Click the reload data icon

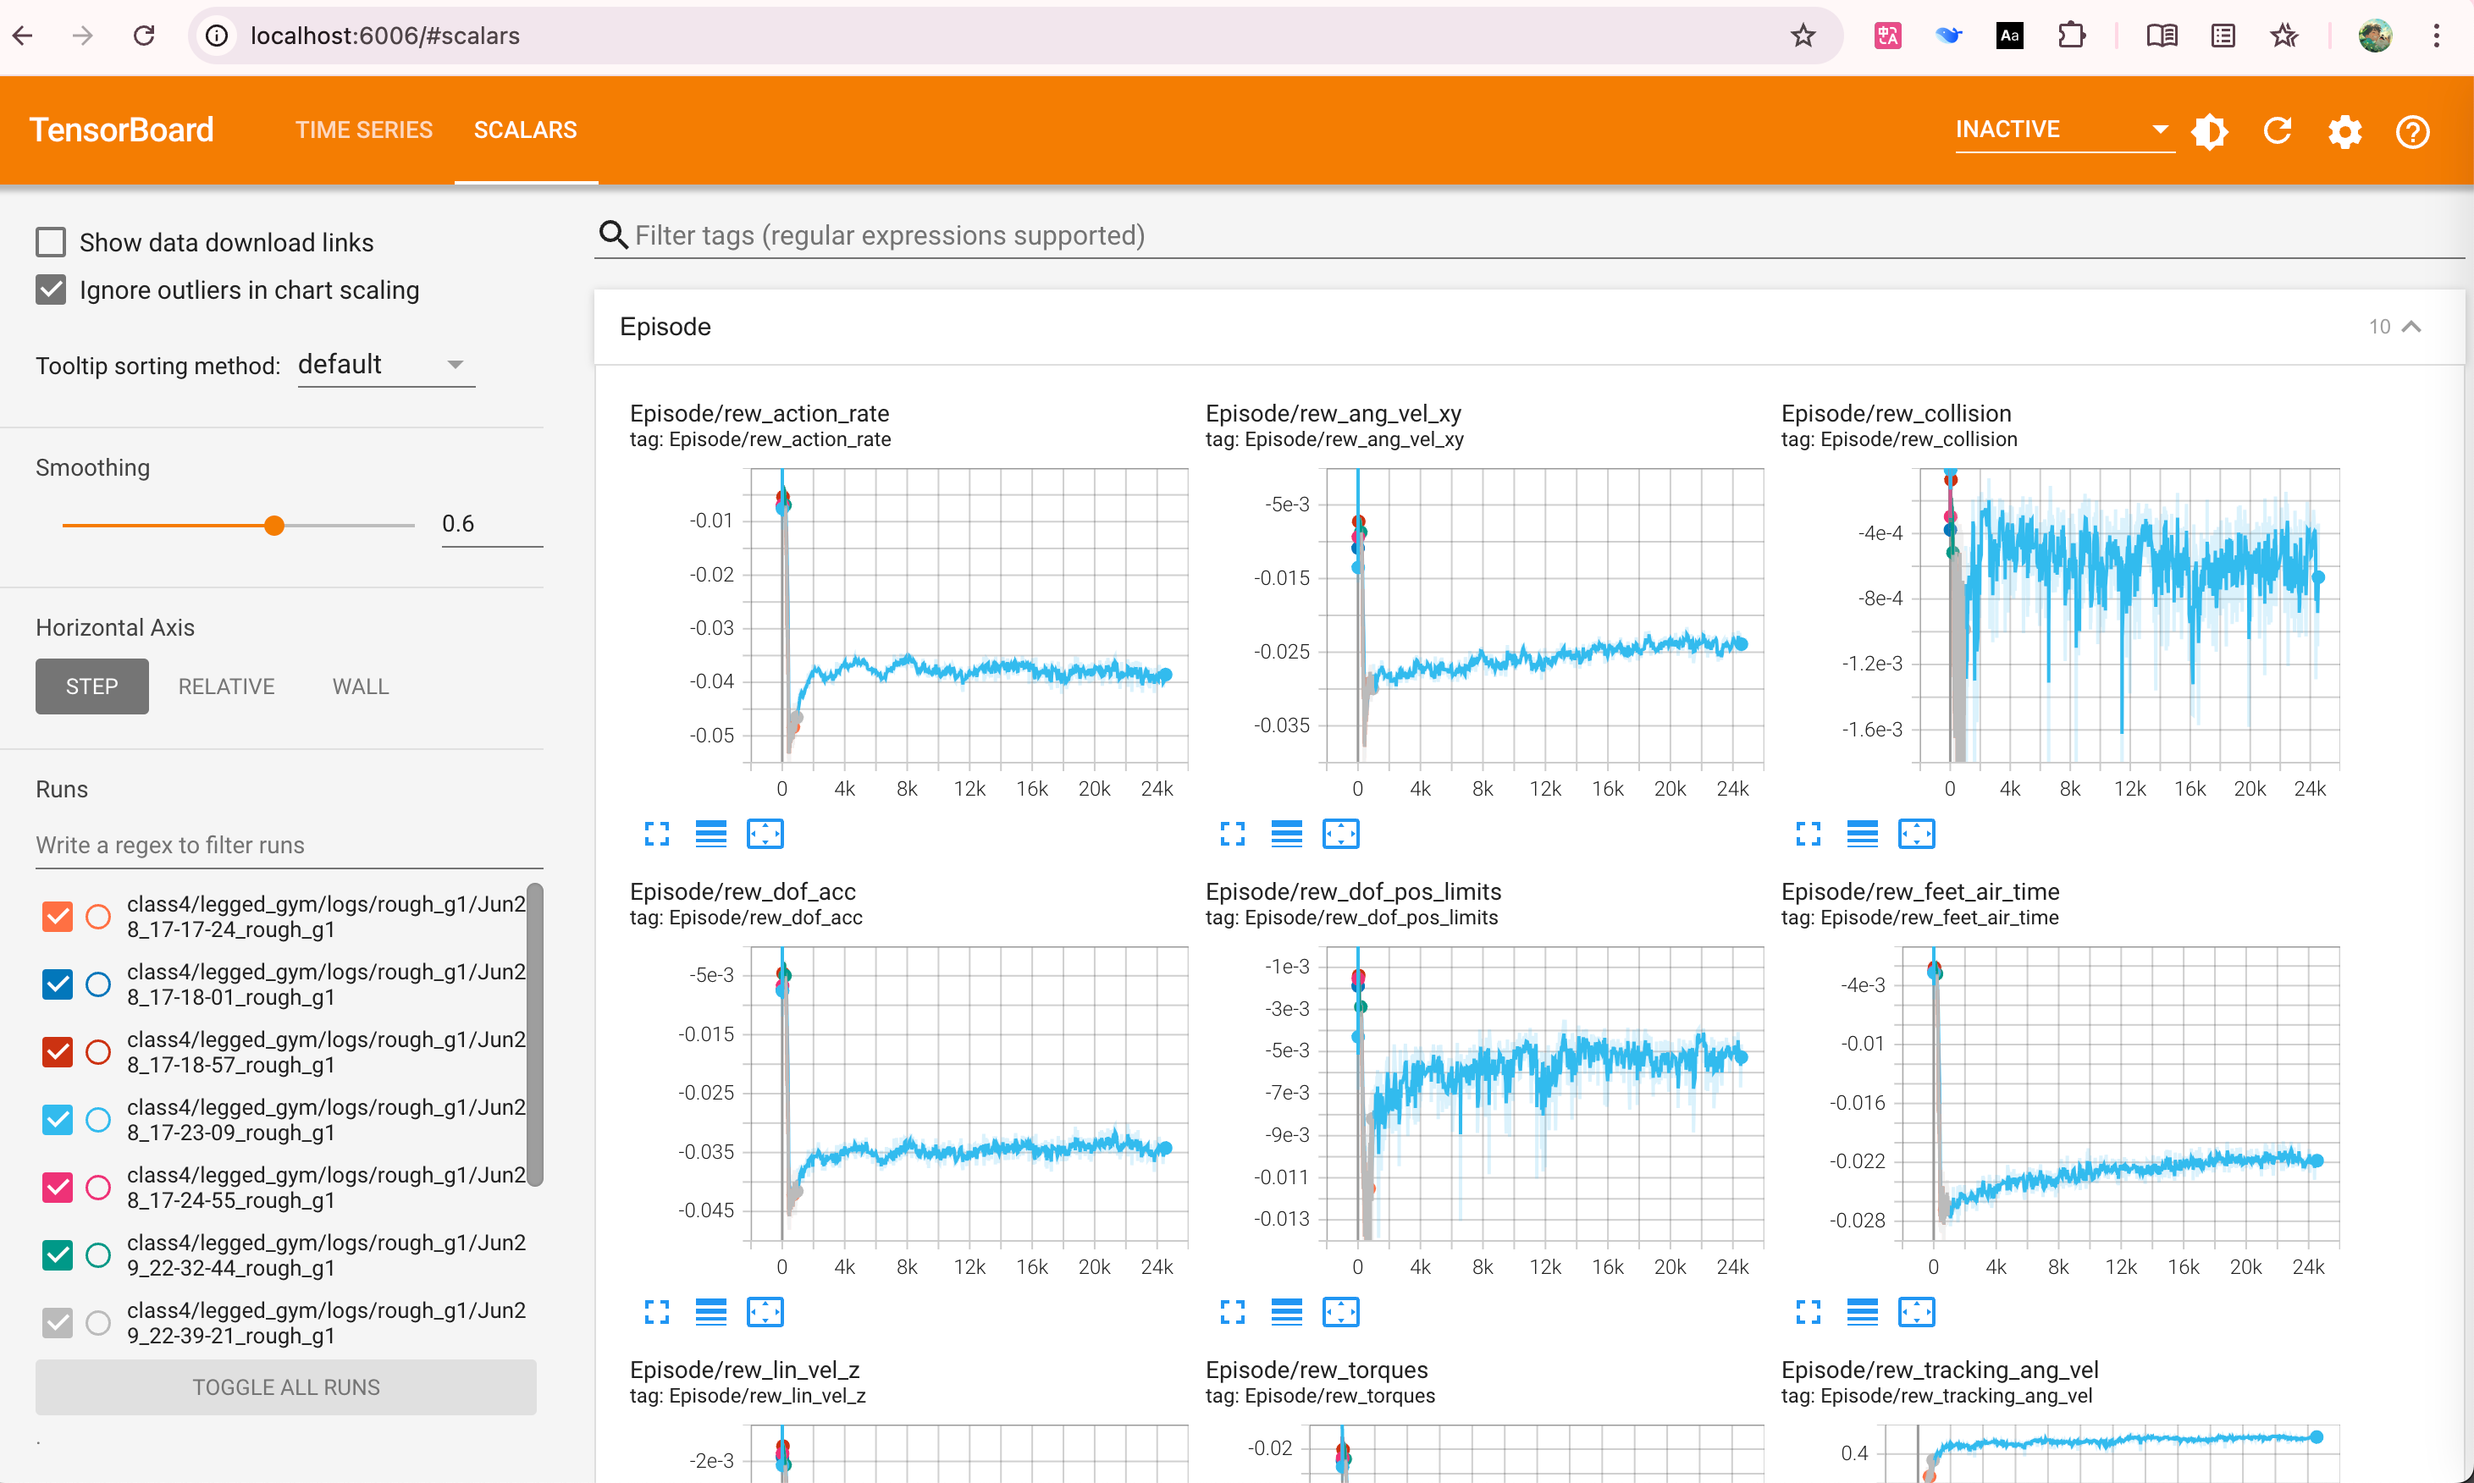pyautogui.click(x=2277, y=131)
